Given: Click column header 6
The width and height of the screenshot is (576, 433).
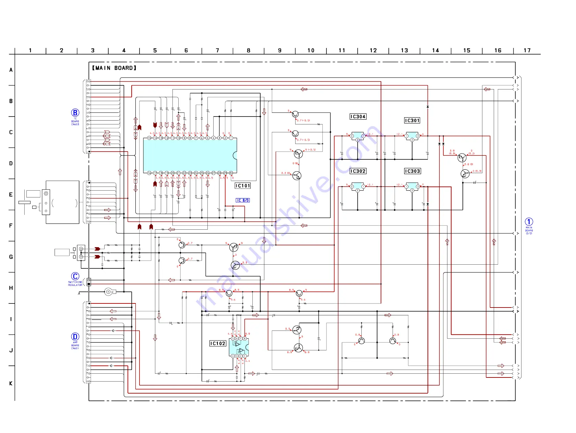Looking at the screenshot, I should coord(186,50).
